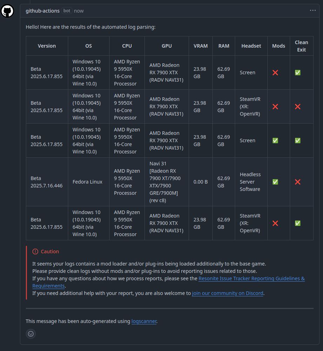This screenshot has width=323, height=351.
Task: Click the '0.00 B' VRAM cell
Action: [x=201, y=182]
